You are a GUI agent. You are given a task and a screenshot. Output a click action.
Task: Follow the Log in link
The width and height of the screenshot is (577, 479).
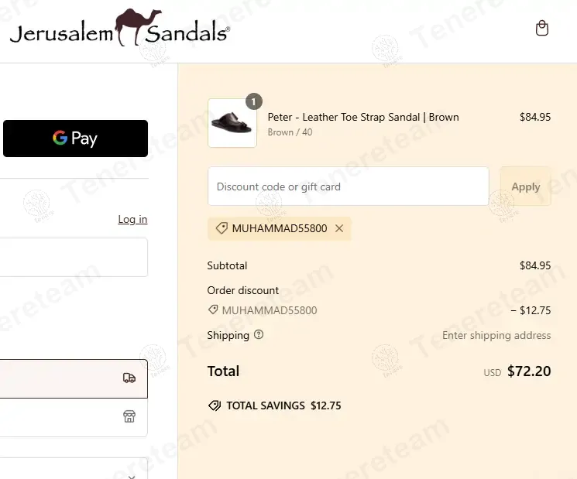(x=132, y=220)
